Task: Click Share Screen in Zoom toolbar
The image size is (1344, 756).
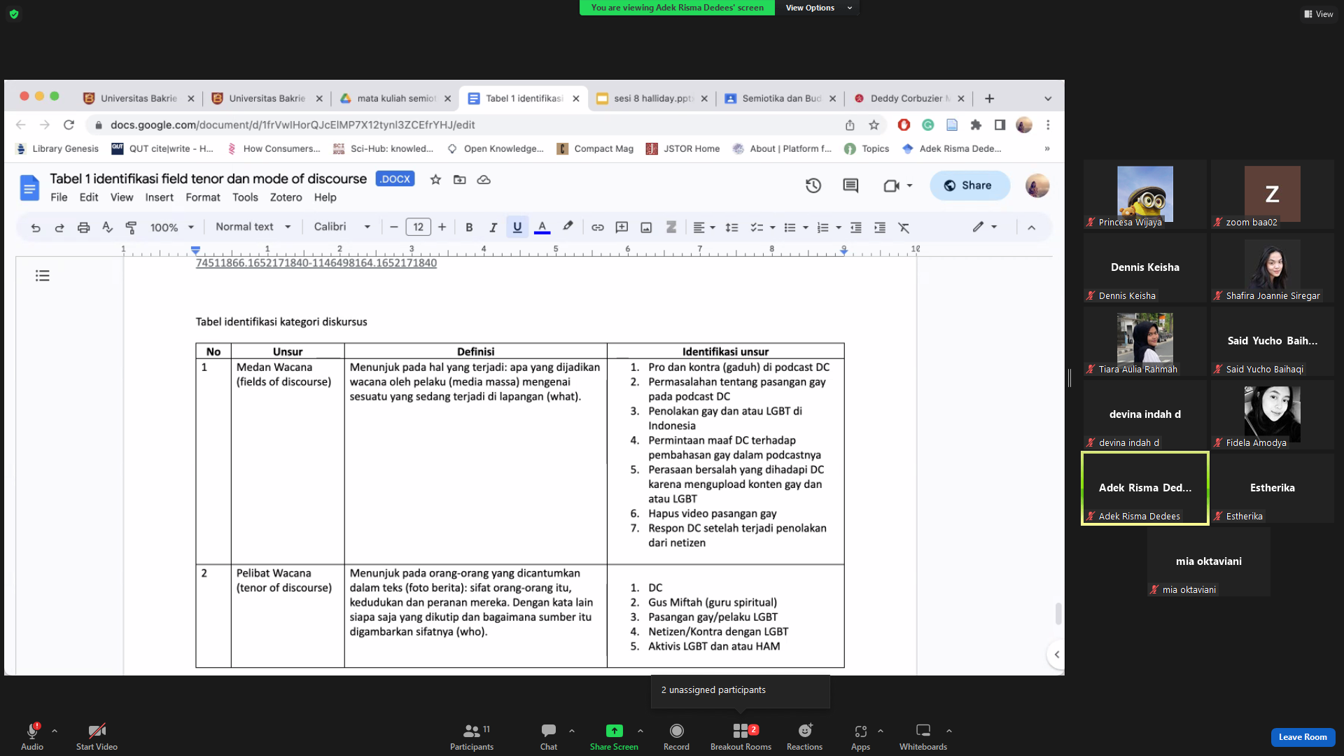Action: click(x=614, y=736)
